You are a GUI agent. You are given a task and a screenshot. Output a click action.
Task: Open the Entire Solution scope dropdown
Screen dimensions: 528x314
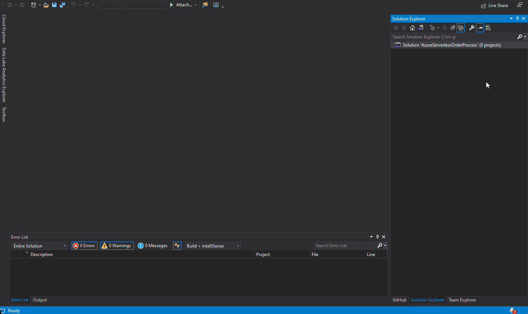40,246
